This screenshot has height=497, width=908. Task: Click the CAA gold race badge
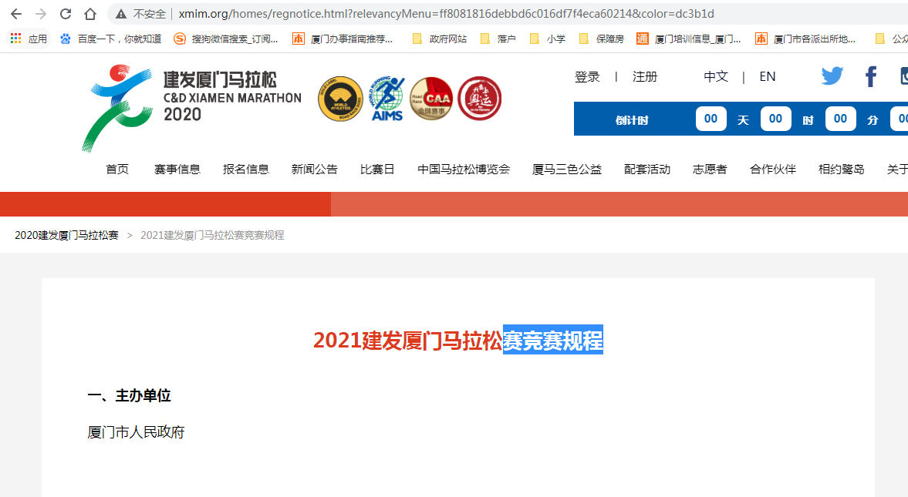click(431, 99)
